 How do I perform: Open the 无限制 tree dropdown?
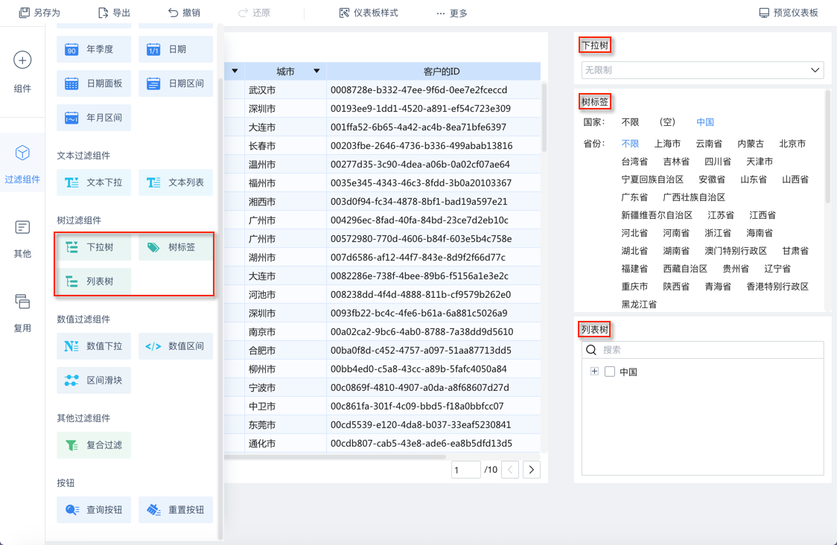point(702,70)
